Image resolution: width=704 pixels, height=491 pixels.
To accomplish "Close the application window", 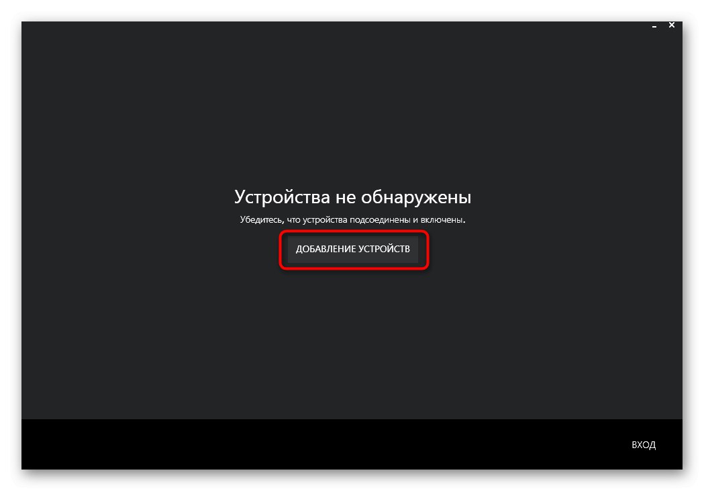I will point(671,25).
